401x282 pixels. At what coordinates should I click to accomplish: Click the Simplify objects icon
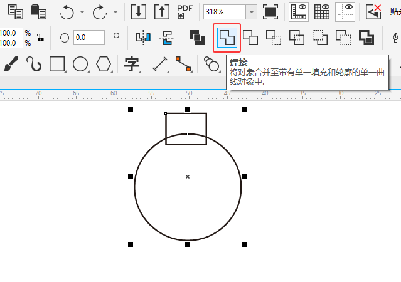[297, 38]
